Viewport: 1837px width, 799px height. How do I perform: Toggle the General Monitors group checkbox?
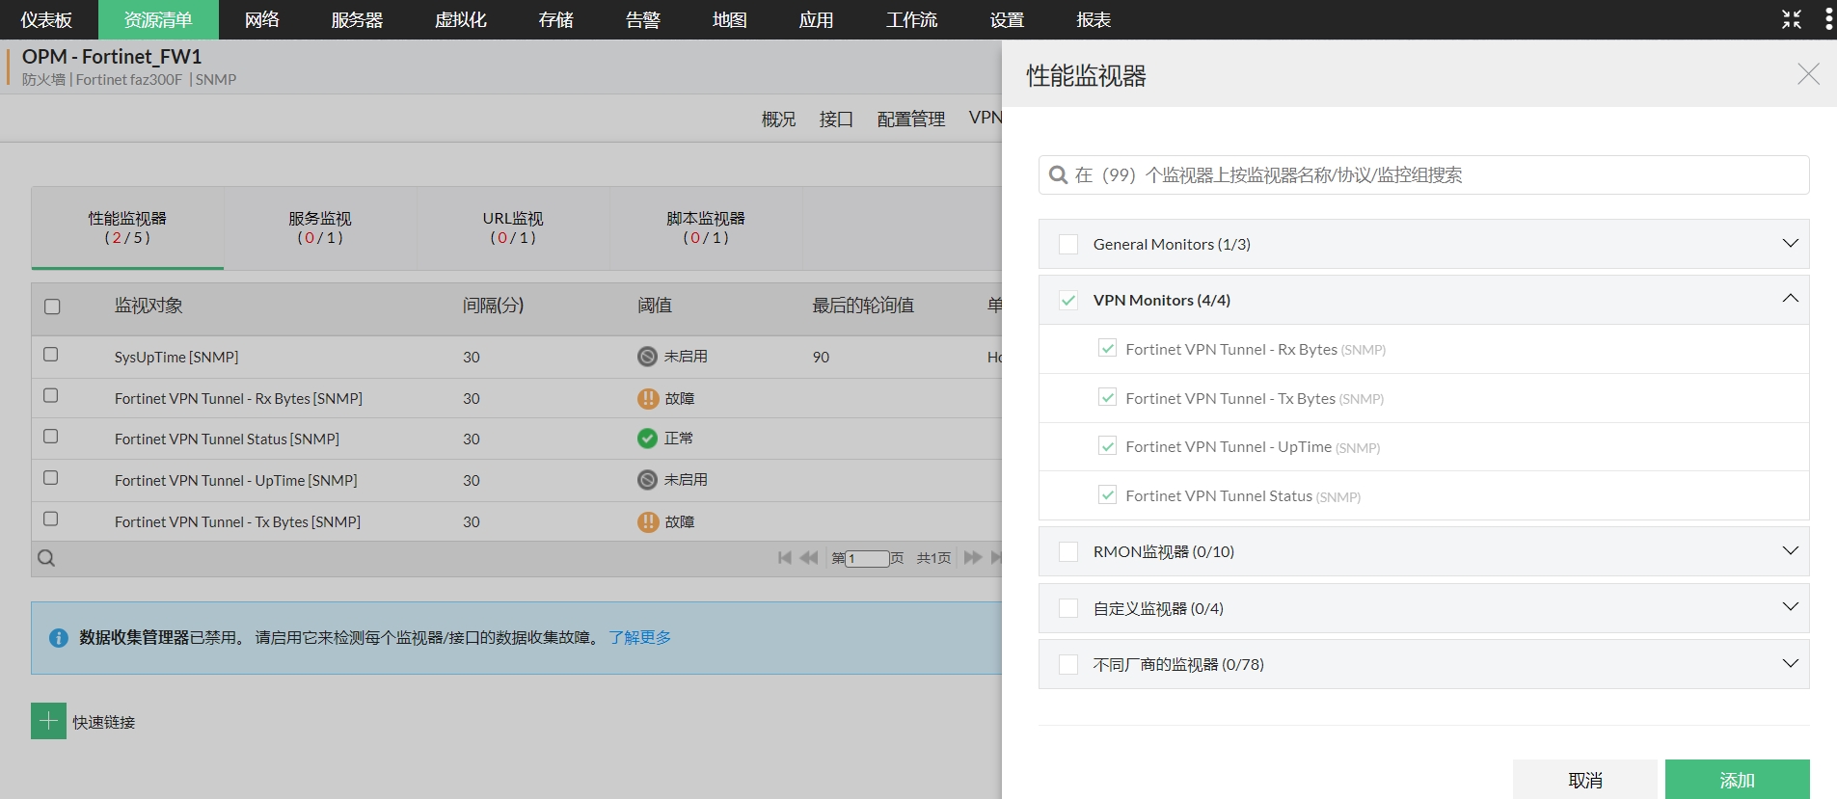pos(1068,245)
